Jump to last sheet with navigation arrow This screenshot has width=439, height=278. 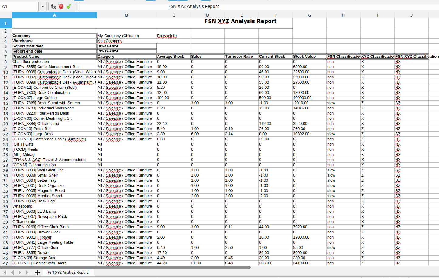point(27,273)
